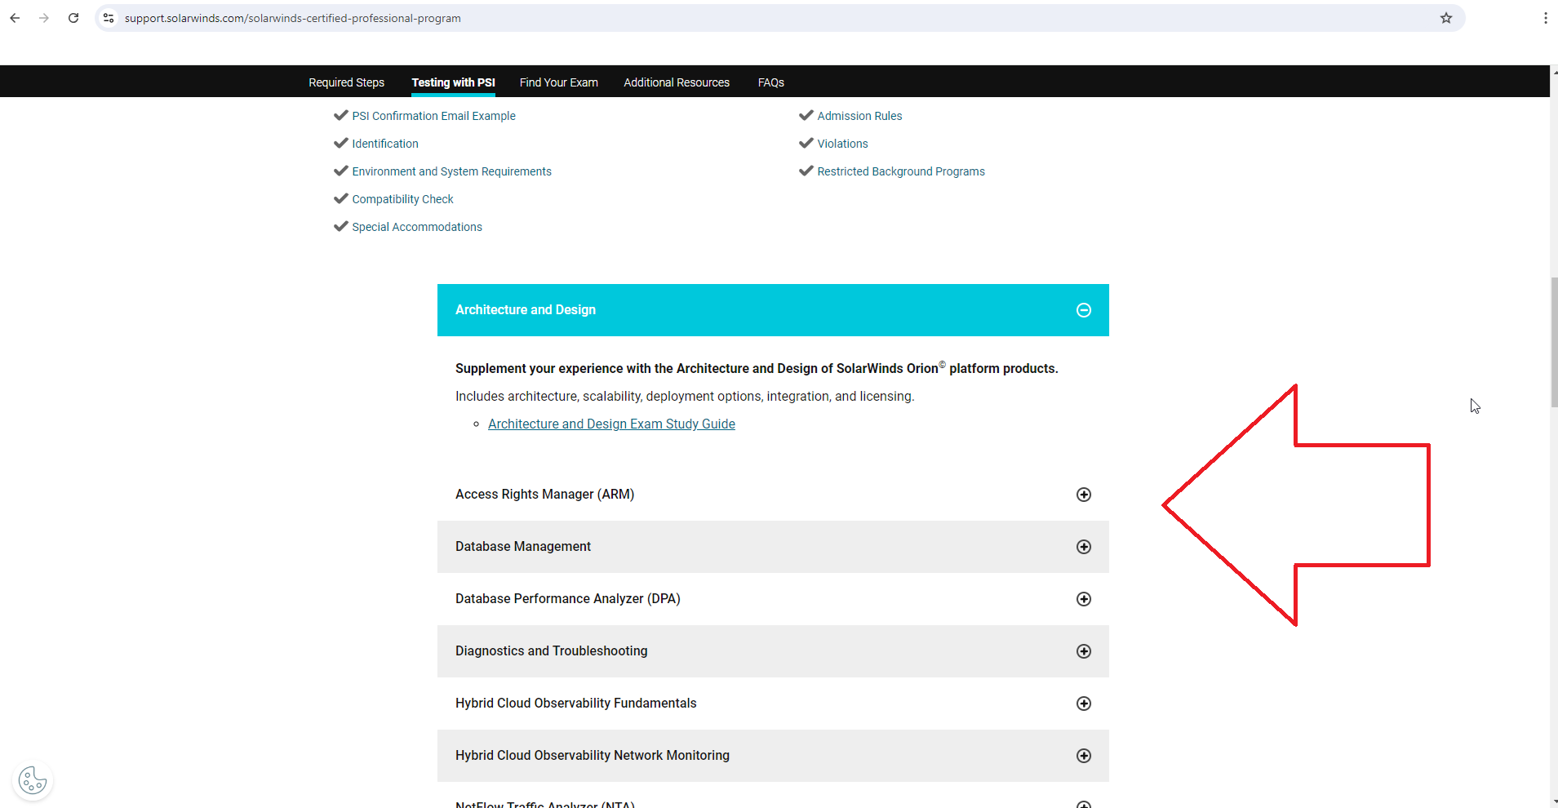Expand Hybrid Cloud Observability Network Monitoring

773,756
